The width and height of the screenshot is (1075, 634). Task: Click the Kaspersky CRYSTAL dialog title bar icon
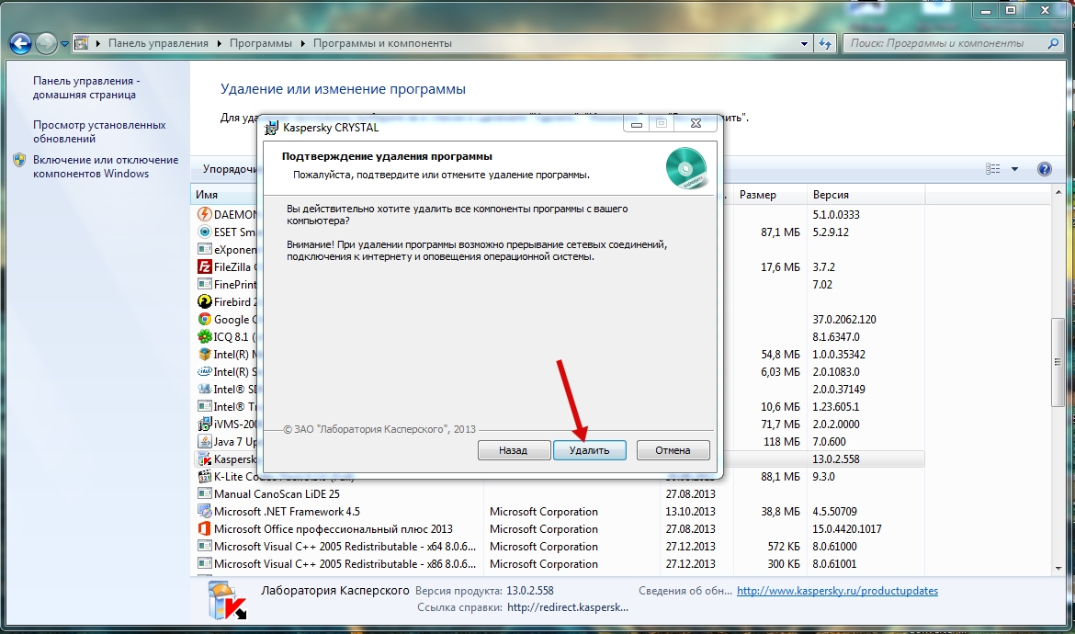click(x=272, y=128)
